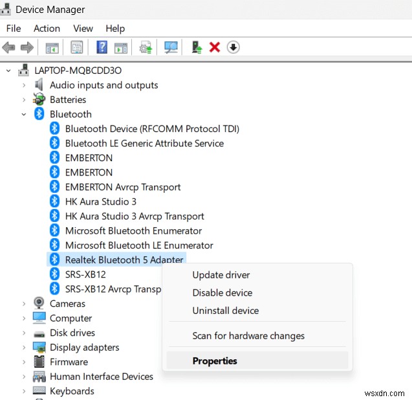Expand Human Interface Devices node
Image resolution: width=412 pixels, height=400 pixels.
24,377
